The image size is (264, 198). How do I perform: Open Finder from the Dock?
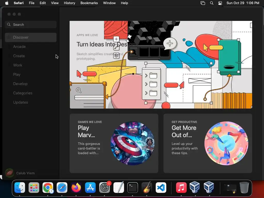tap(20, 187)
